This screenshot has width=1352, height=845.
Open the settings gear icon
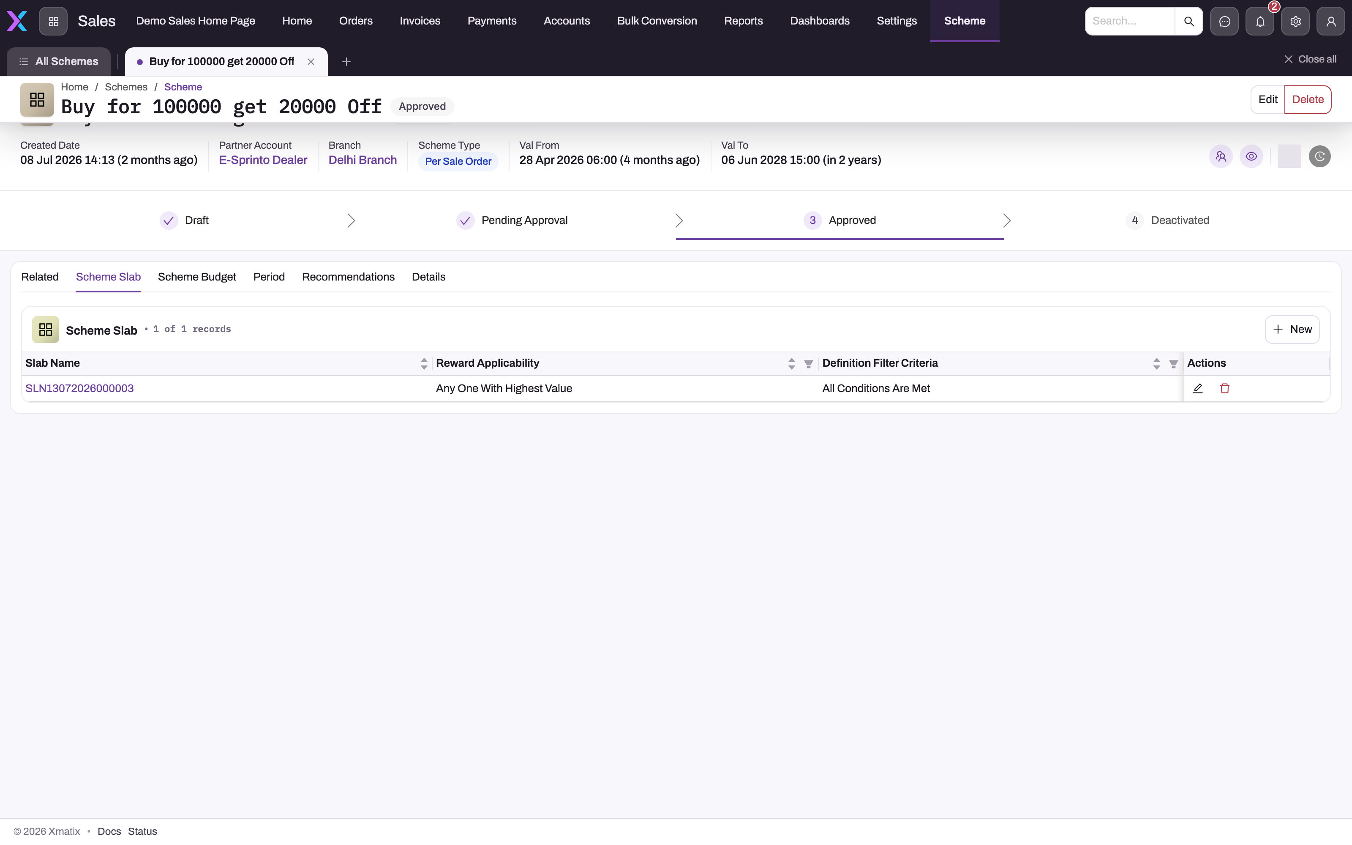point(1295,21)
